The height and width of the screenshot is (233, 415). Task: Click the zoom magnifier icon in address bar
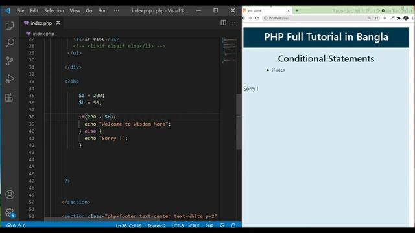370,18
